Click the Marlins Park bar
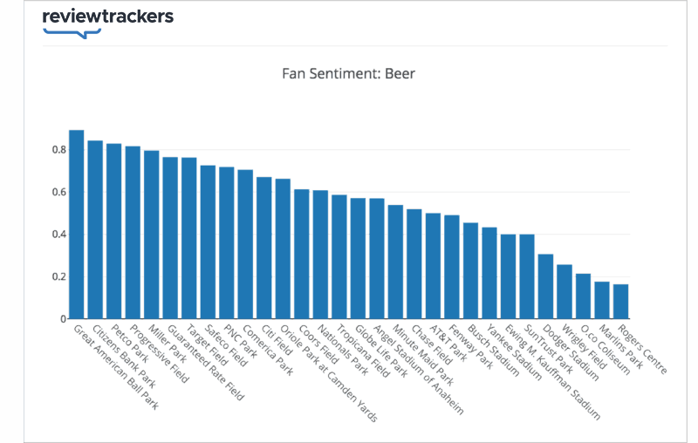 602,300
